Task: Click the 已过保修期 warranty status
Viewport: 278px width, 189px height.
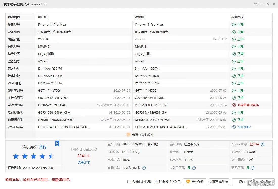Action: click(x=192, y=144)
